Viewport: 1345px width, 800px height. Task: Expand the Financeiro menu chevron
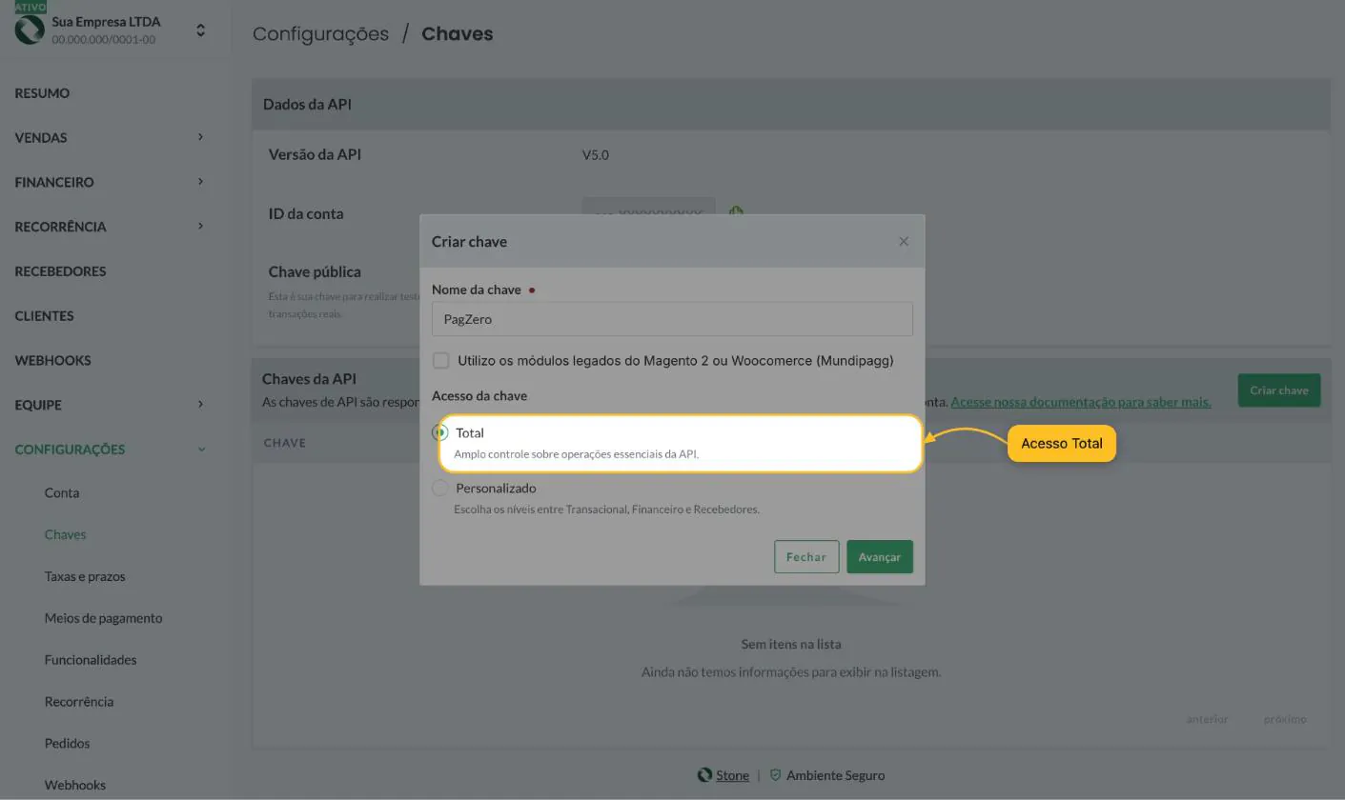click(200, 182)
